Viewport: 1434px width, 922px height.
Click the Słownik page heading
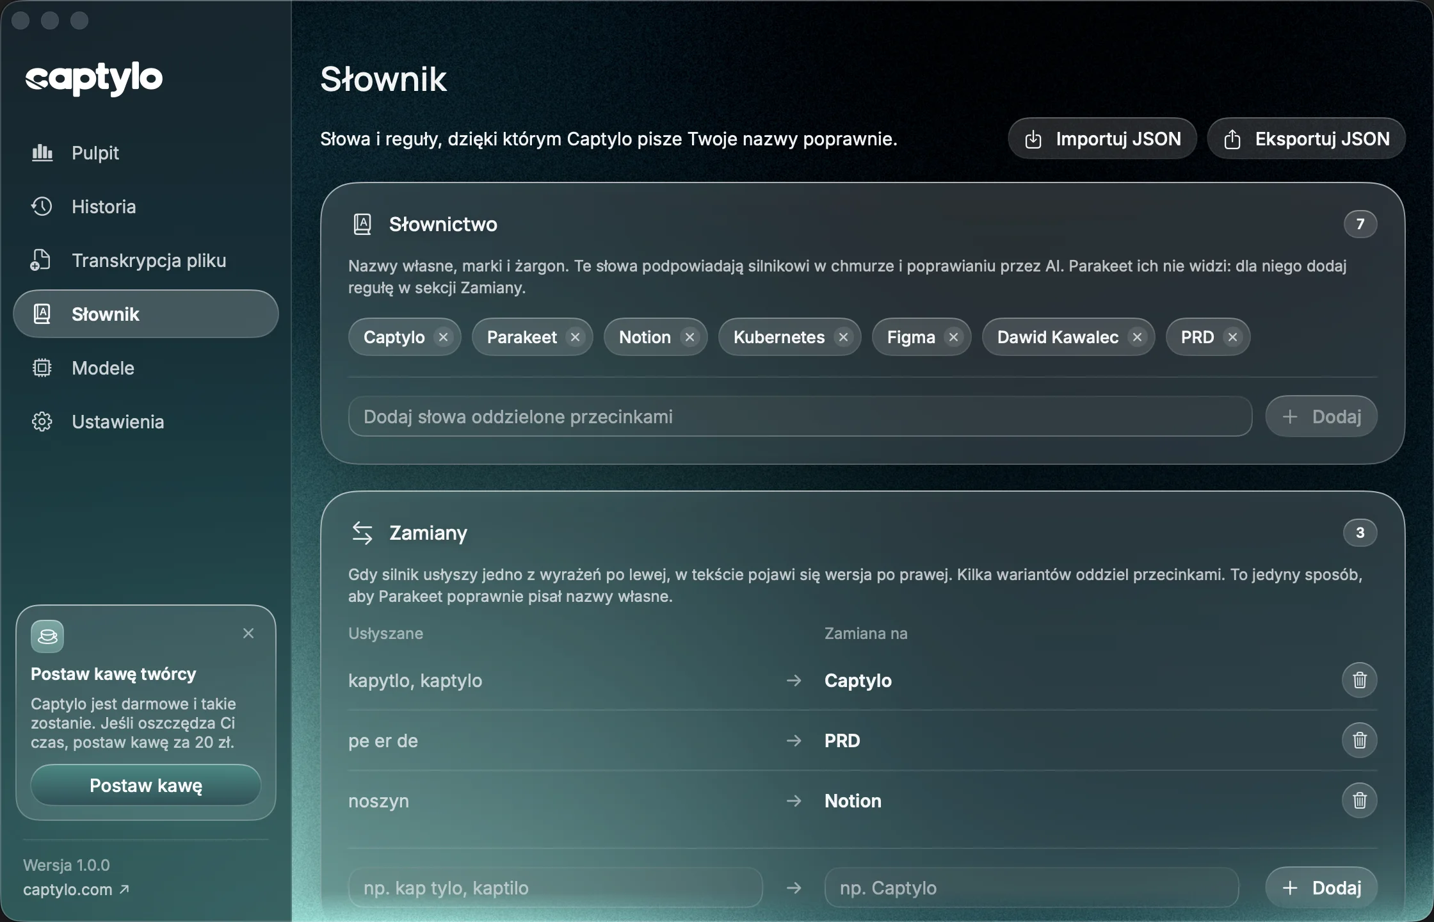click(383, 79)
